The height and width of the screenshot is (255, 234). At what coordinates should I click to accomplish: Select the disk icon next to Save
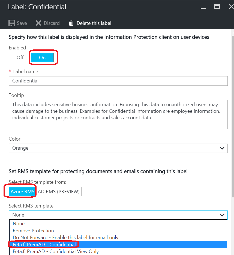pos(12,23)
